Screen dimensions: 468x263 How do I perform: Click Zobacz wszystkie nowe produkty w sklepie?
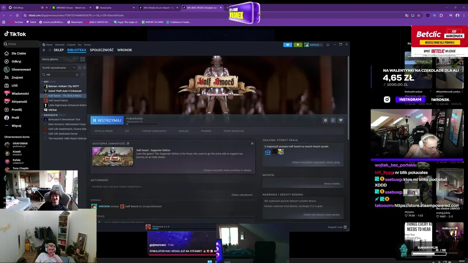tap(227, 170)
